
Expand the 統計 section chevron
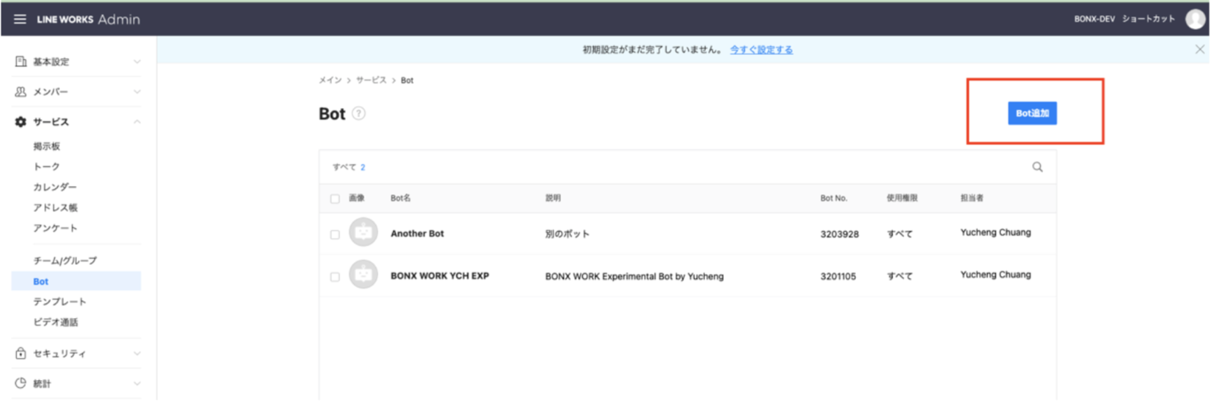pyautogui.click(x=137, y=383)
